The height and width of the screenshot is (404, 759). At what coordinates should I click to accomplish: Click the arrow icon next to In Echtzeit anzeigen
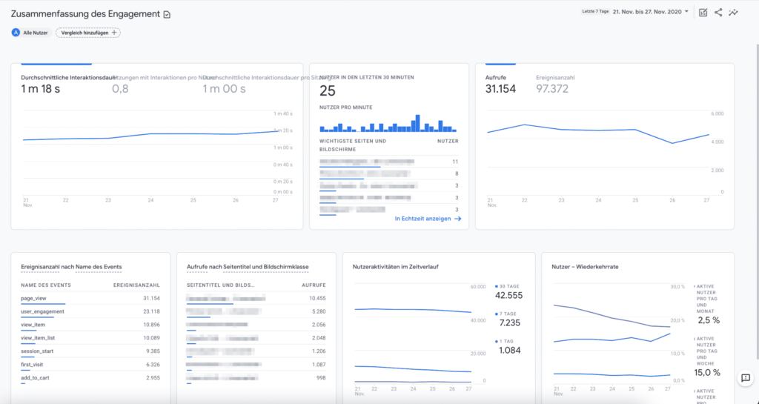(x=457, y=219)
